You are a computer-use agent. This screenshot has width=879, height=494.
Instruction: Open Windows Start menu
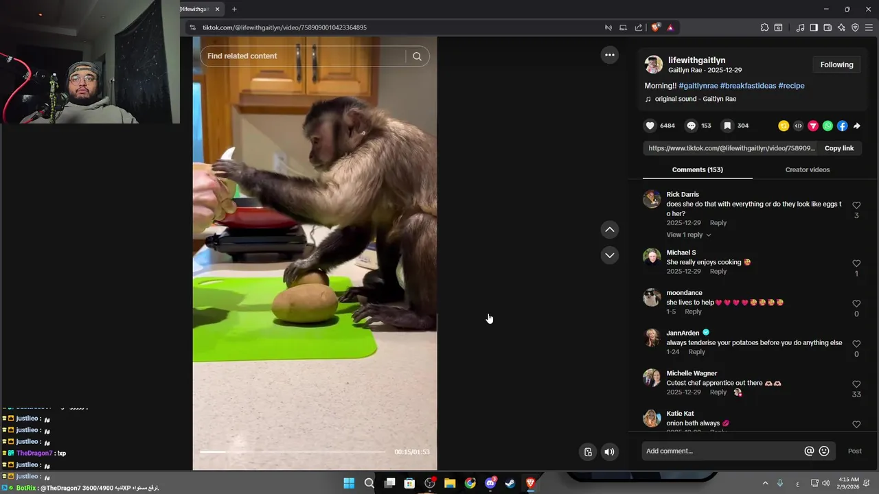349,483
